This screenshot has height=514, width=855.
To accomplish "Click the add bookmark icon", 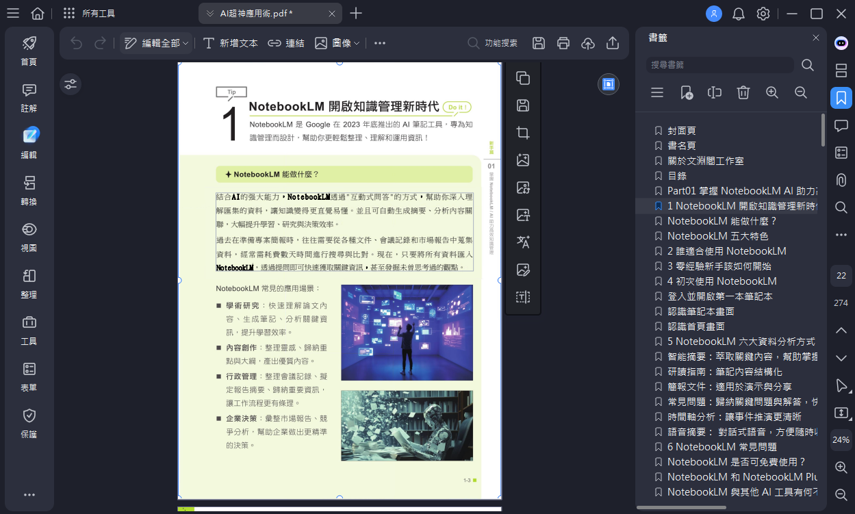I will click(x=687, y=92).
